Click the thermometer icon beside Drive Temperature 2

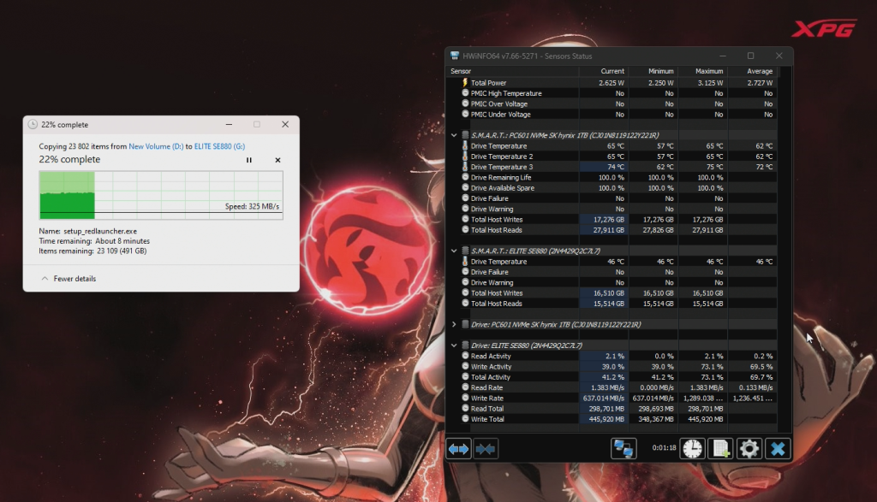pyautogui.click(x=465, y=157)
